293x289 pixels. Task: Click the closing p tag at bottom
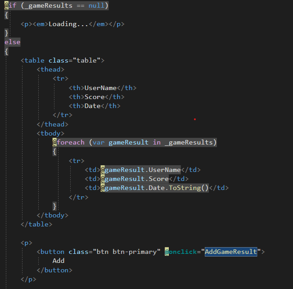click(x=28, y=279)
